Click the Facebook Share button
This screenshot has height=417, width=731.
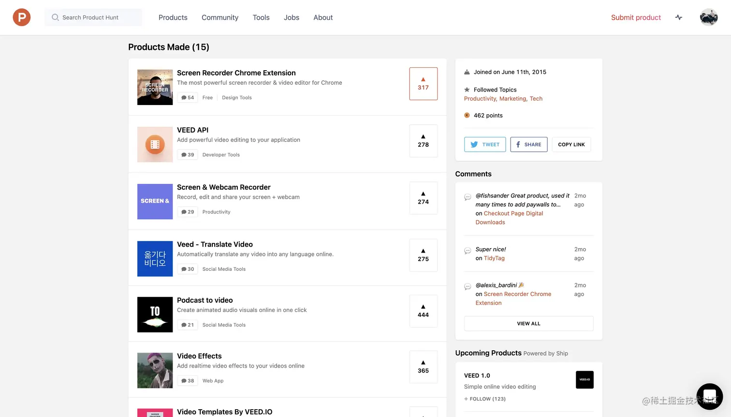tap(529, 145)
